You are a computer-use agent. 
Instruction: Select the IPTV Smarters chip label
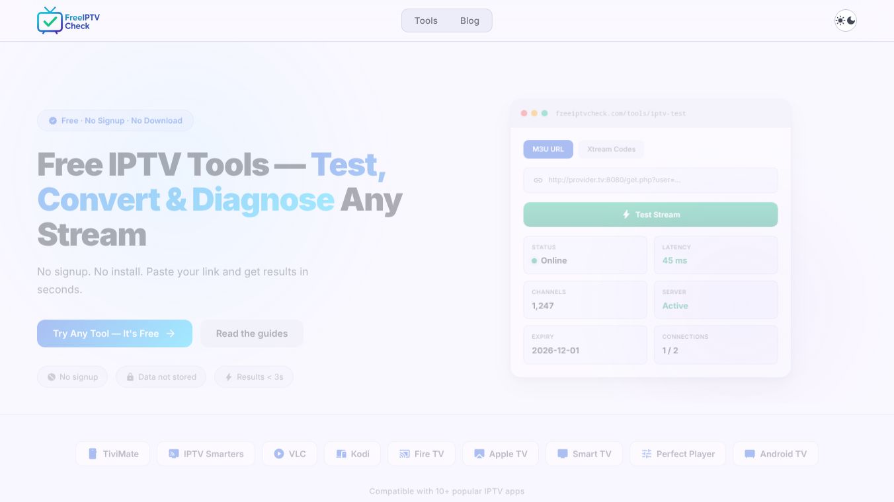(x=214, y=454)
